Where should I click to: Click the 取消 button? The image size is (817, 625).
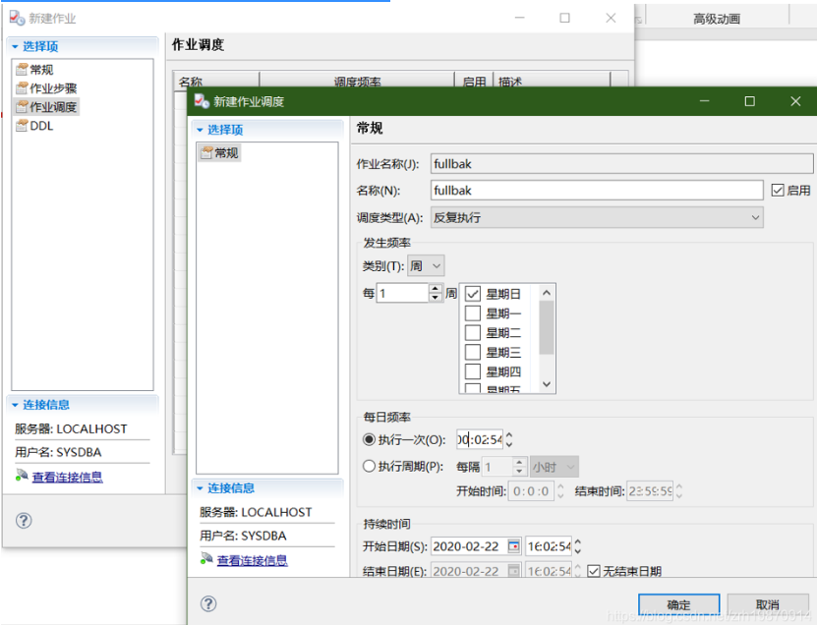[768, 604]
